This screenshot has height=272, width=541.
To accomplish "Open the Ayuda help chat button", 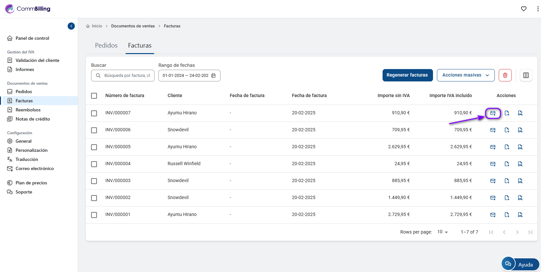I will (520, 264).
